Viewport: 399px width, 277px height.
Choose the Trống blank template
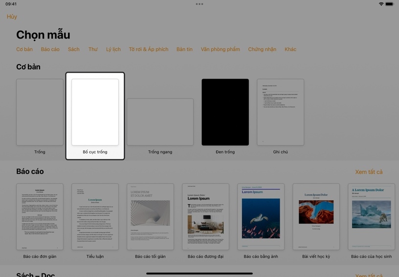tap(40, 112)
